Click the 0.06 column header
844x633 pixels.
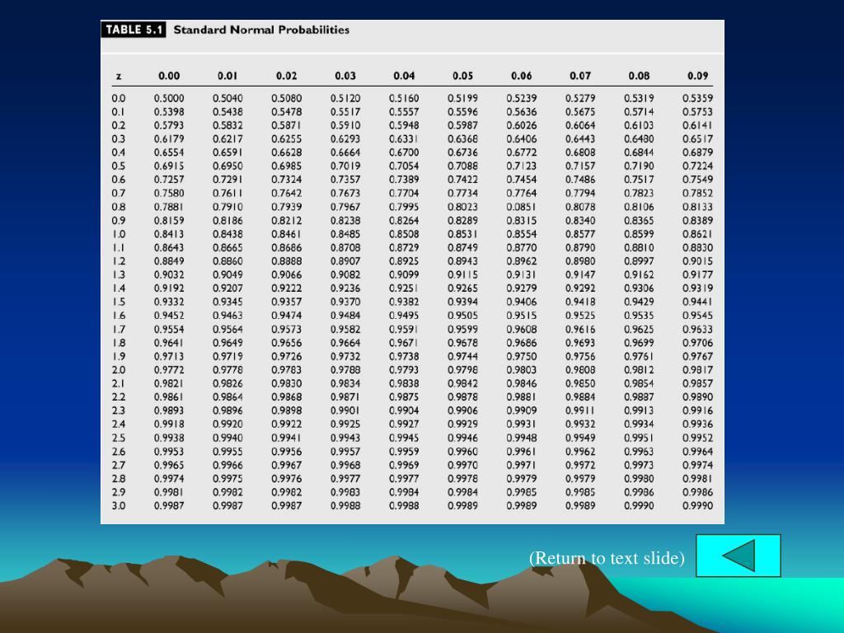pos(522,76)
